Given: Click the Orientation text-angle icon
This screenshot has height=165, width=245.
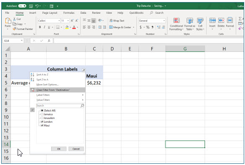Looking at the screenshot, I should pyautogui.click(x=100, y=21).
